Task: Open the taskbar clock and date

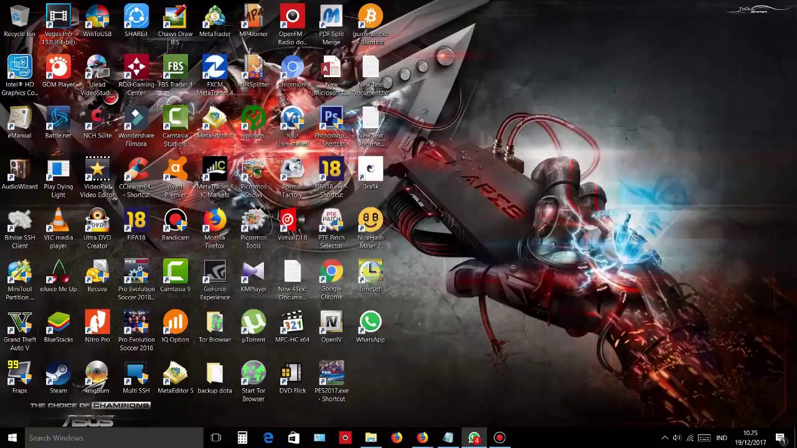Action: click(x=751, y=437)
